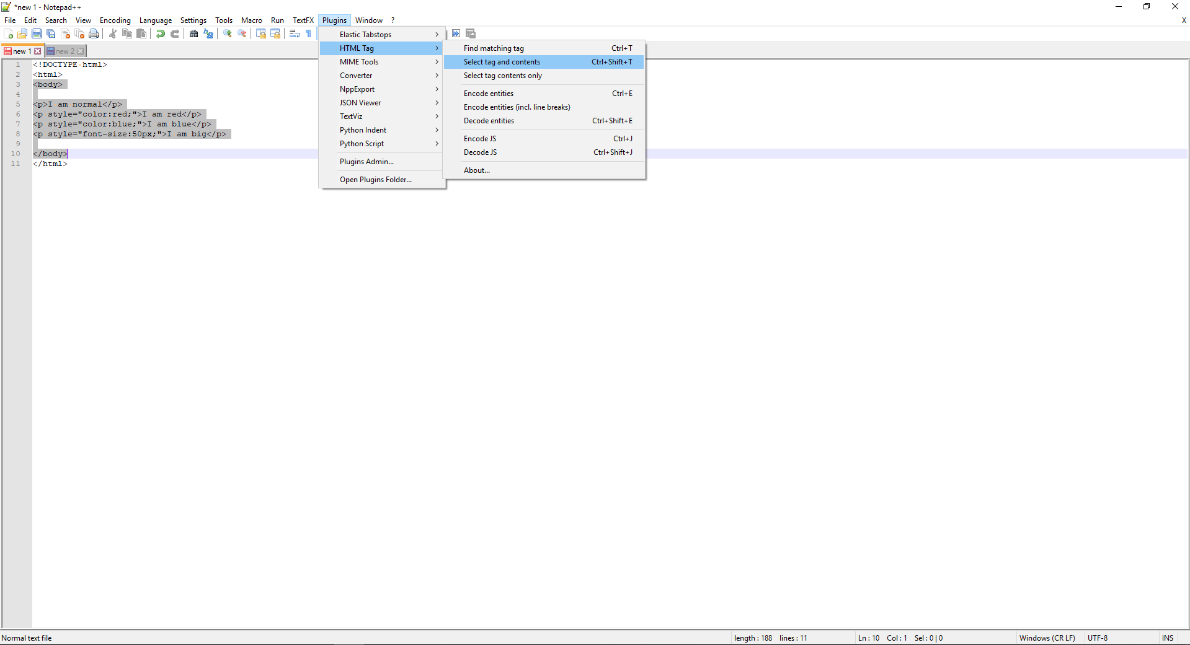Screen dimensions: 1190x645
Task: Click the UTF-8 encoding in status bar
Action: tap(1098, 638)
